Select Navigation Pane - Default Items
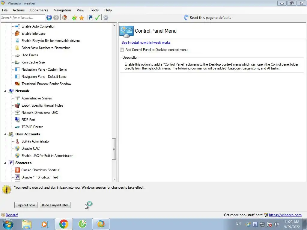Image resolution: width=307 pixels, height=230 pixels. pos(44,77)
